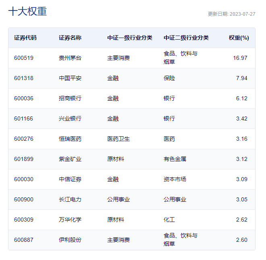
Task: Click weight value 16.97
Action: click(x=240, y=58)
